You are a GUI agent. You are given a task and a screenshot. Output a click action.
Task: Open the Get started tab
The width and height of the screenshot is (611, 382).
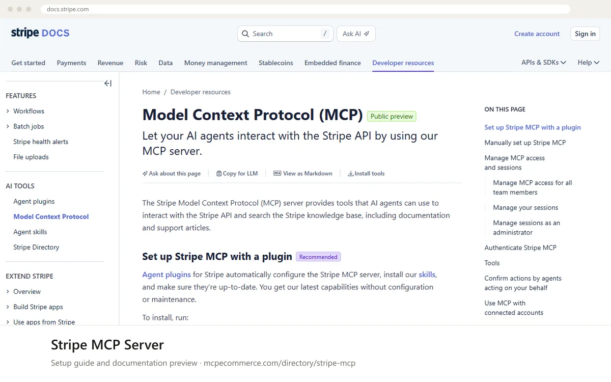(x=29, y=63)
